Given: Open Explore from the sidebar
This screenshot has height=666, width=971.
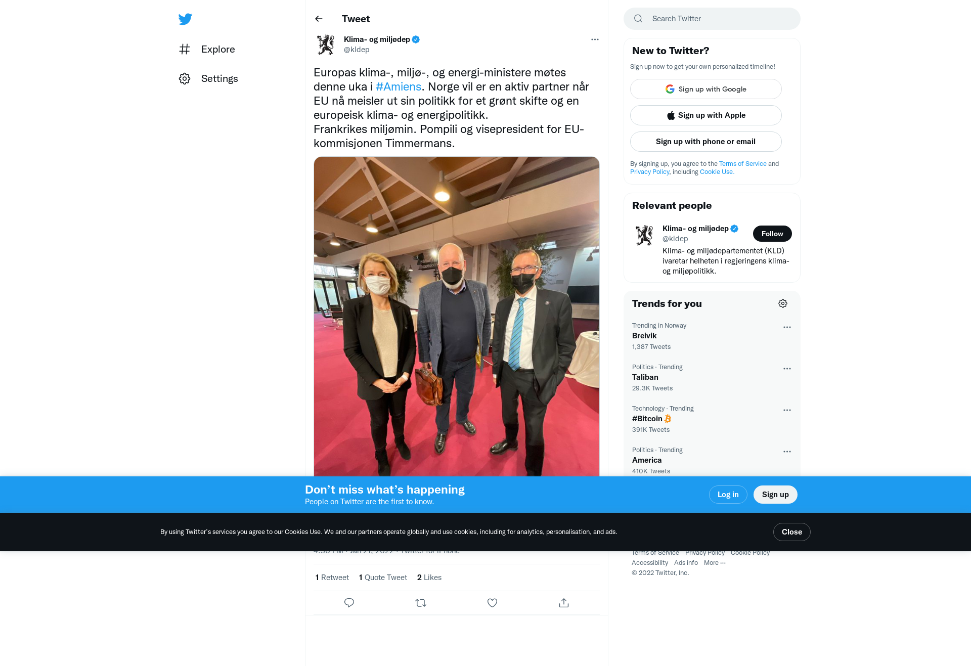Looking at the screenshot, I should pyautogui.click(x=207, y=49).
